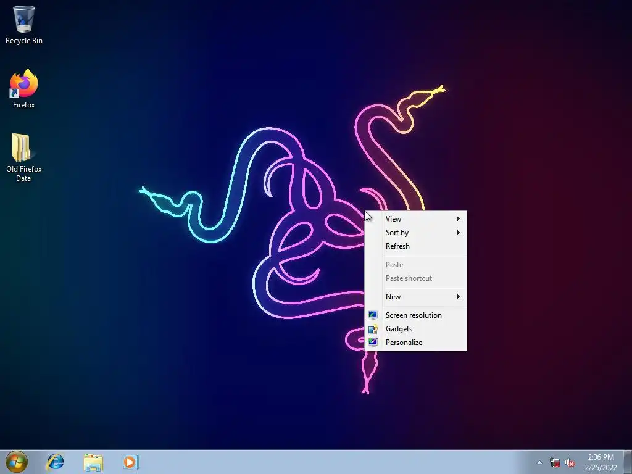632x474 pixels.
Task: Open Windows Explorer from the taskbar
Action: [x=93, y=462]
